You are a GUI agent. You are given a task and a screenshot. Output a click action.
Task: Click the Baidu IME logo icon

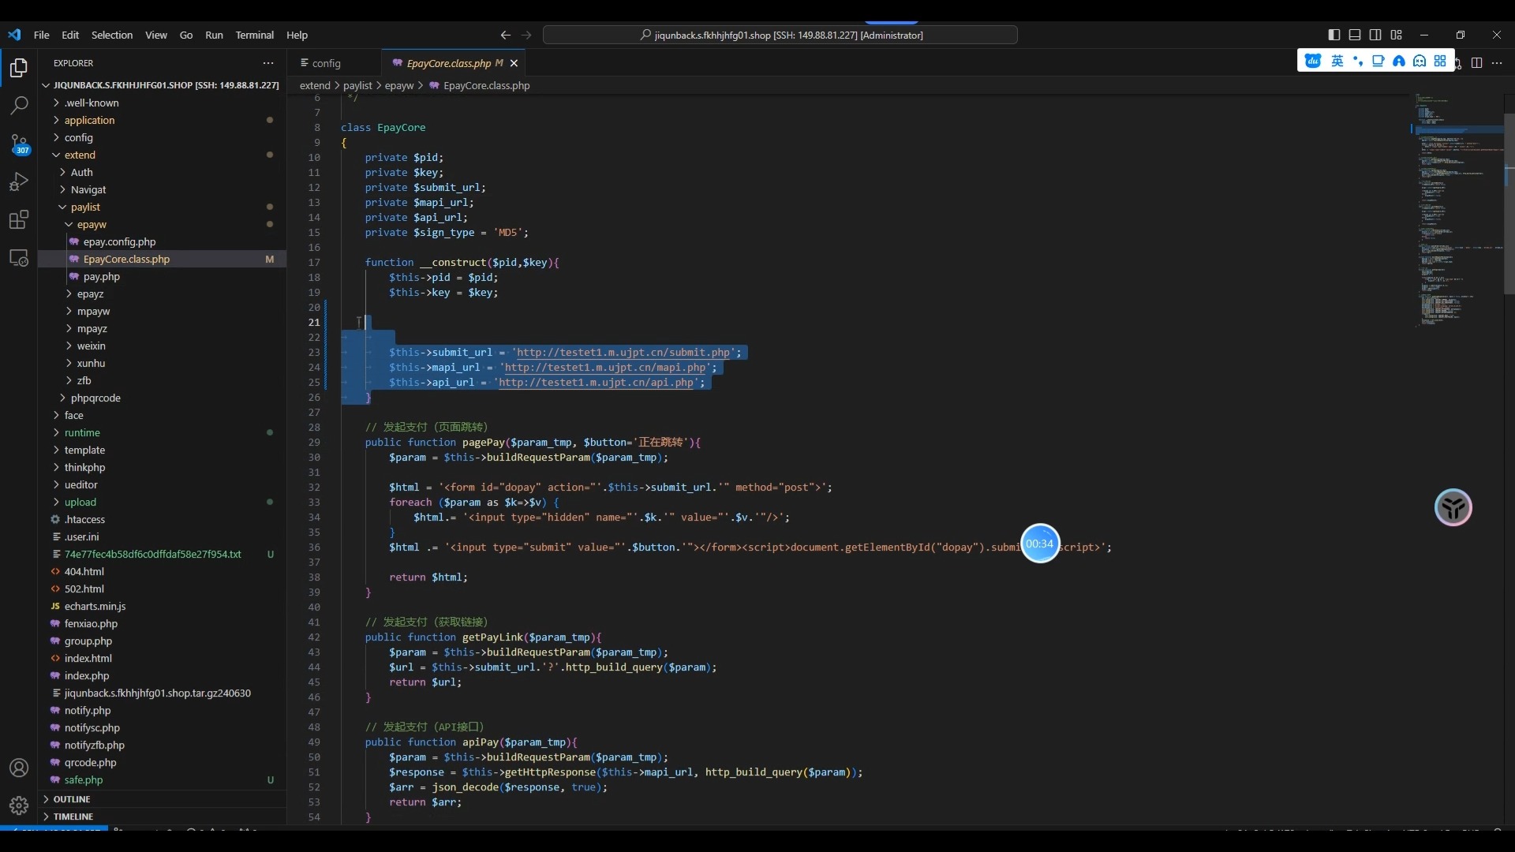(x=1313, y=61)
